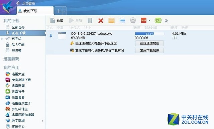
Task: Click the 我的应用 section heading
Action: 11,67
